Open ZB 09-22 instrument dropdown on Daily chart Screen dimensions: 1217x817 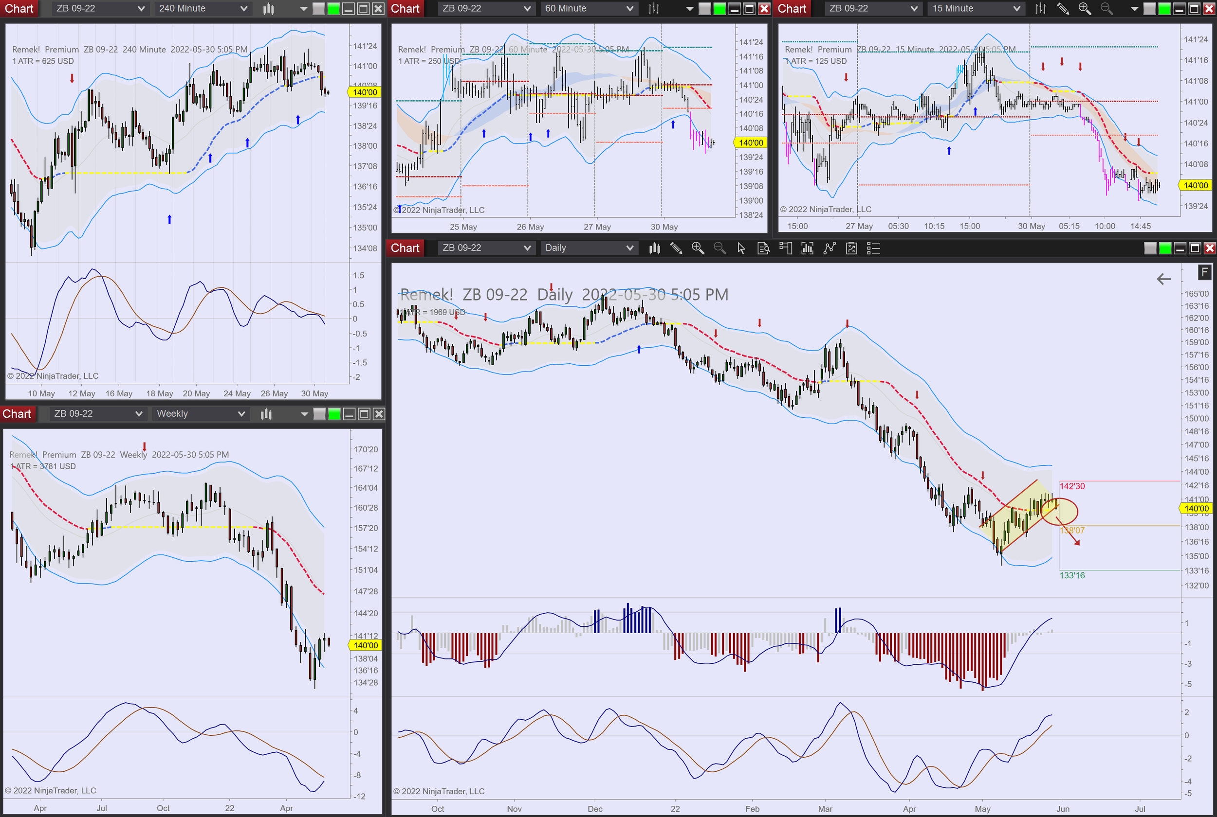[485, 248]
